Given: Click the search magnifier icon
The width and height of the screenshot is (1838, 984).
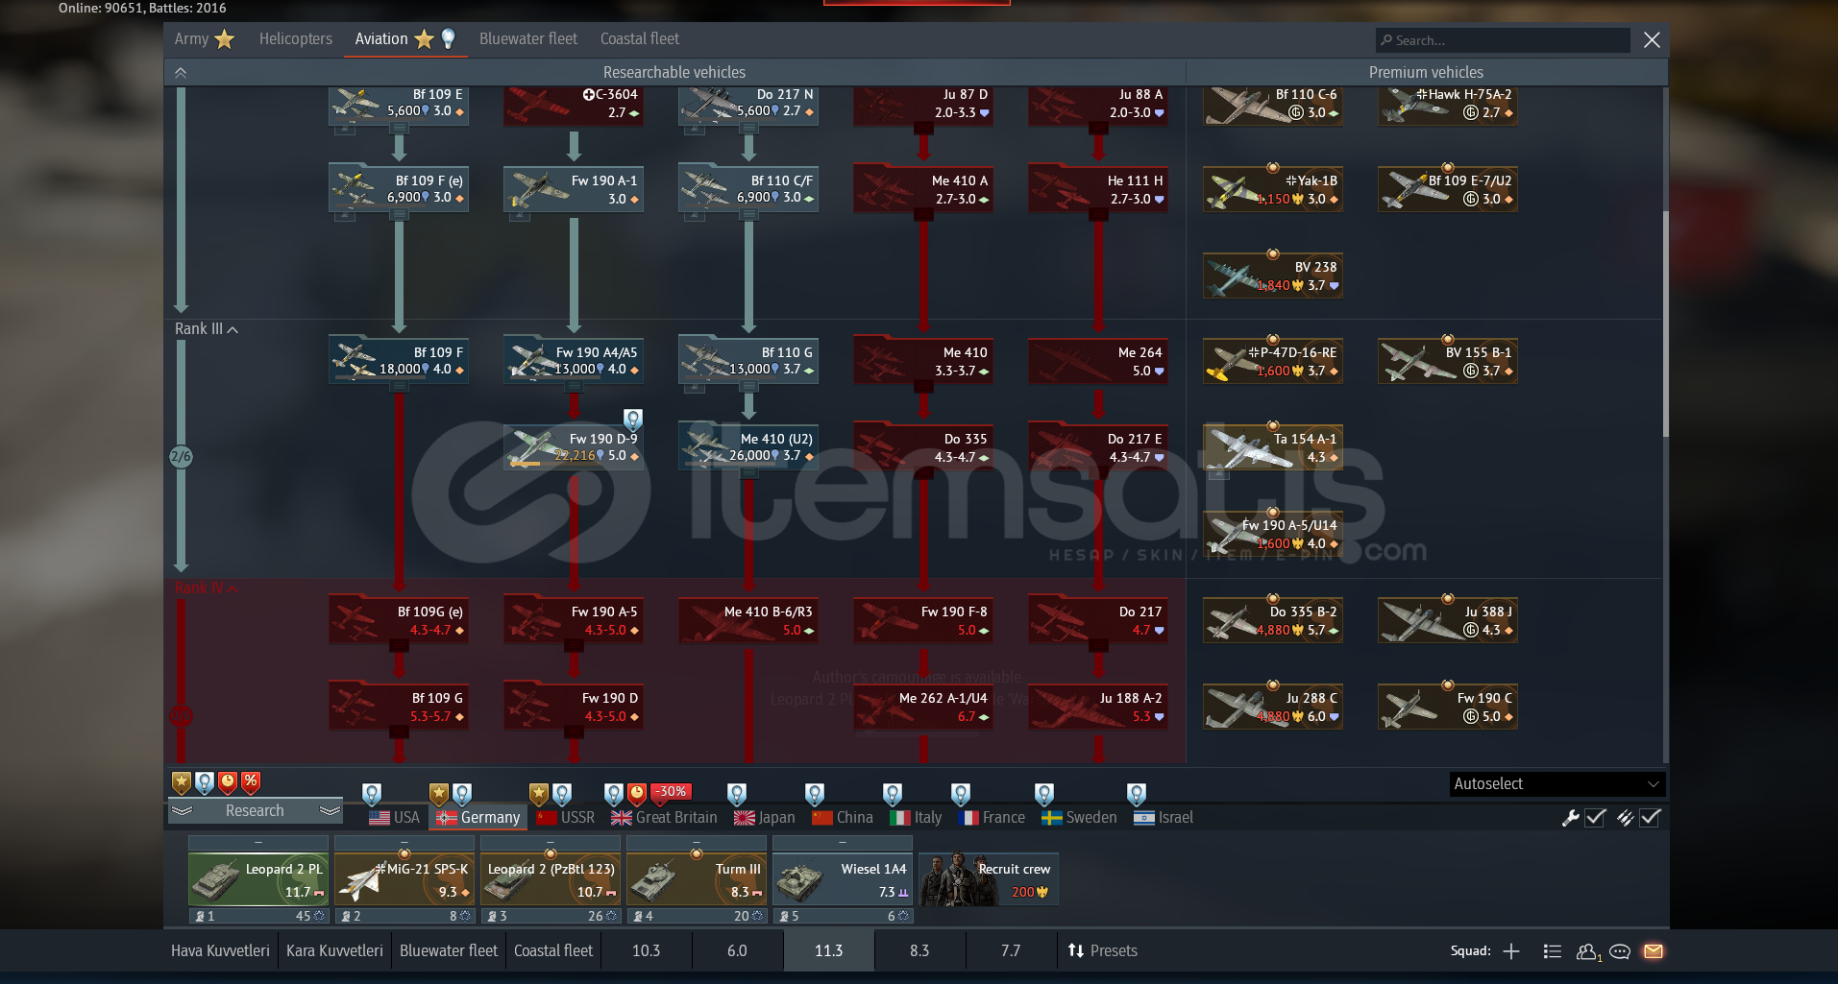Looking at the screenshot, I should tap(1385, 40).
